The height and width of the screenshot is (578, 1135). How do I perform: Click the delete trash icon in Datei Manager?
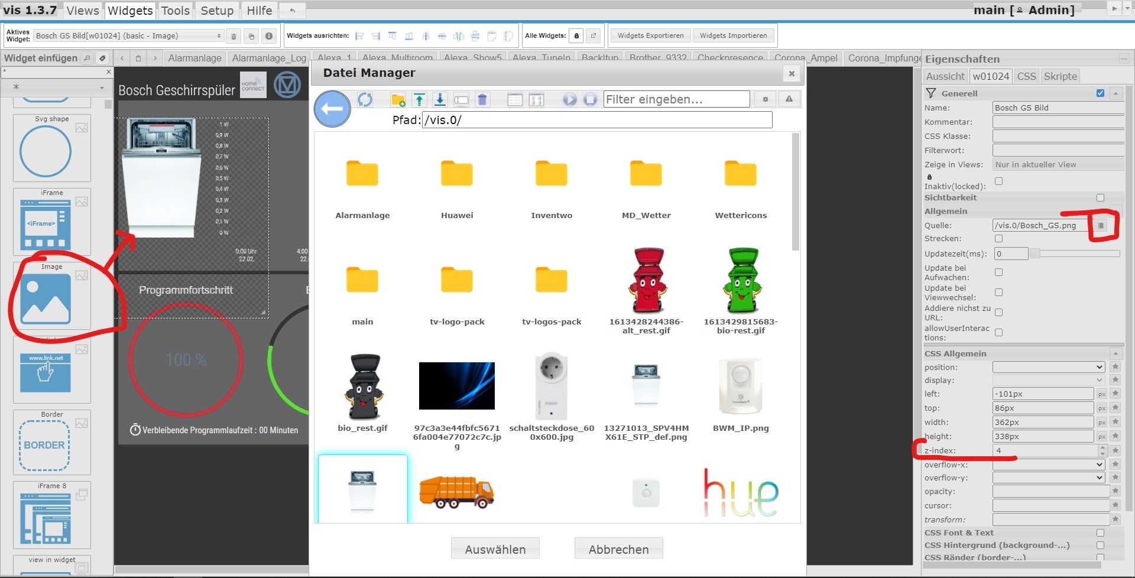(482, 99)
